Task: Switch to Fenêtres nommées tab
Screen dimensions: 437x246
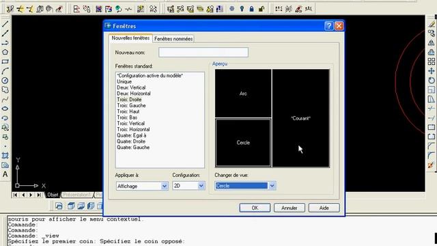Action: point(173,39)
